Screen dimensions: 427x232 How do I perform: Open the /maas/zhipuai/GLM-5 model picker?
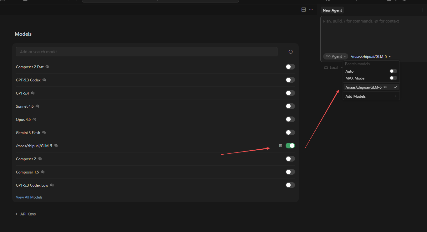click(371, 56)
